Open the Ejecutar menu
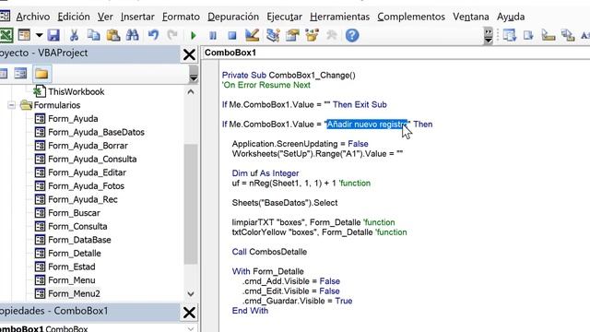590x332 pixels. [285, 17]
